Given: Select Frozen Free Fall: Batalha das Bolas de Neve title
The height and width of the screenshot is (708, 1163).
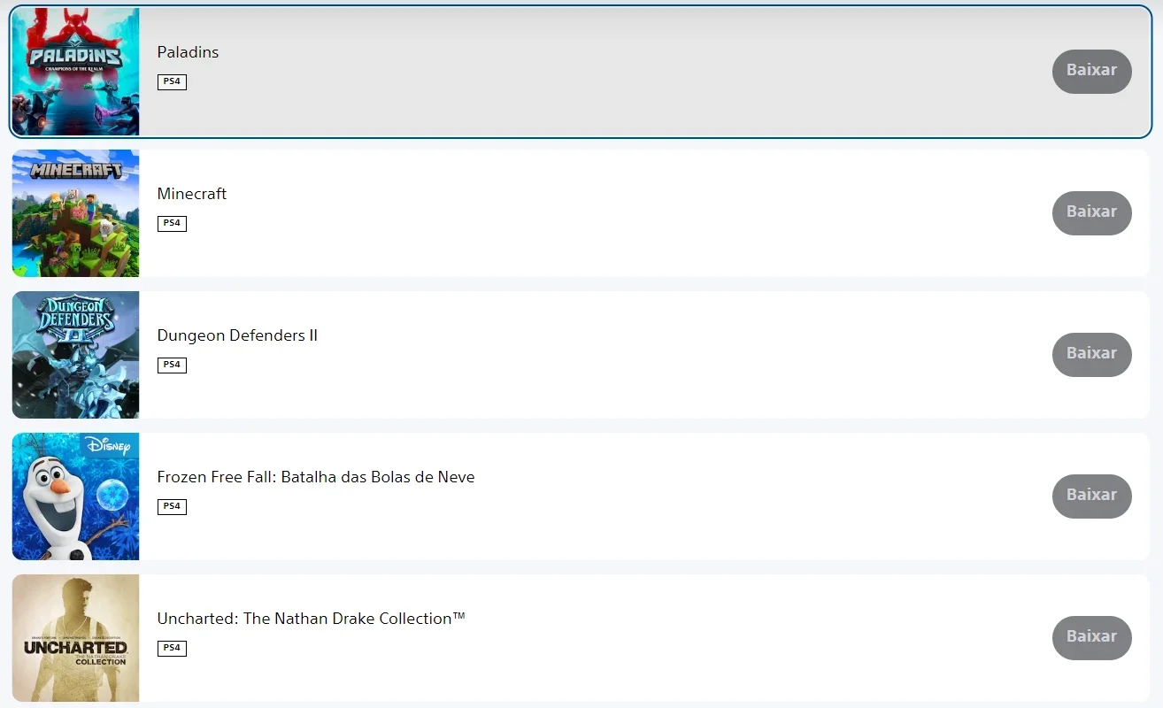Looking at the screenshot, I should 316,477.
